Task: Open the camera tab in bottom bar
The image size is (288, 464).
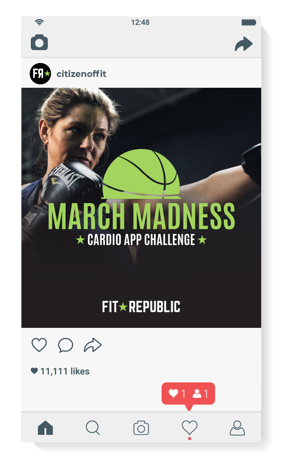Action: pos(141,428)
